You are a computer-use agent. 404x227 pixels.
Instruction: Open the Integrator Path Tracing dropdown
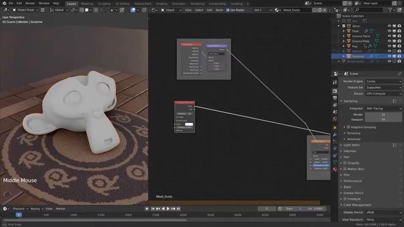[383, 108]
